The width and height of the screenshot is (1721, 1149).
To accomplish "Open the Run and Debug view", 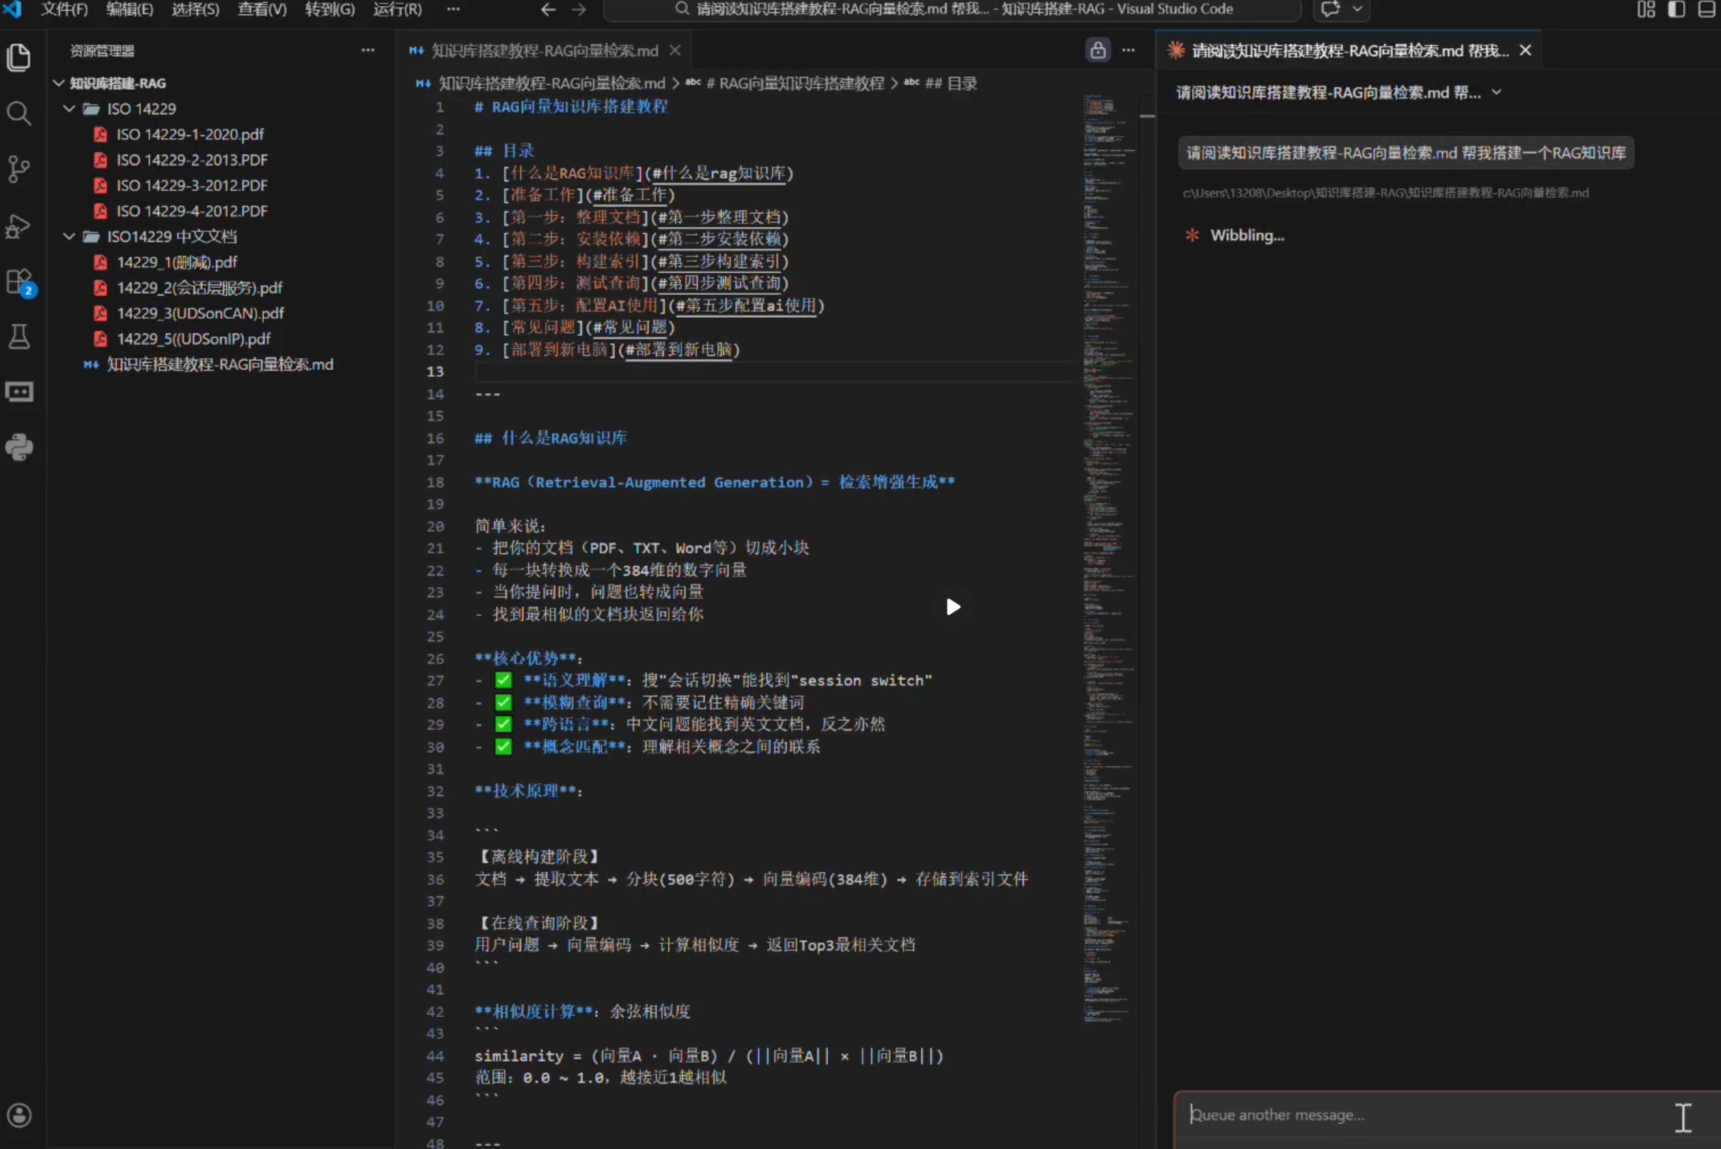I will [x=18, y=226].
